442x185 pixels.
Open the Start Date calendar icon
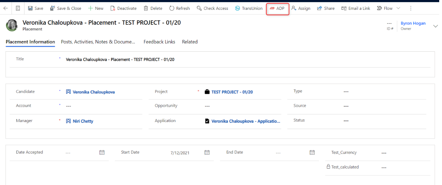207,152
